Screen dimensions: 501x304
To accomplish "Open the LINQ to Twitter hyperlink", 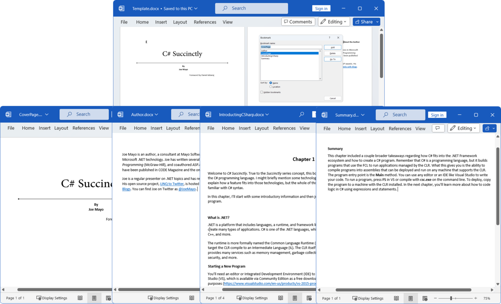I will click(x=172, y=184).
